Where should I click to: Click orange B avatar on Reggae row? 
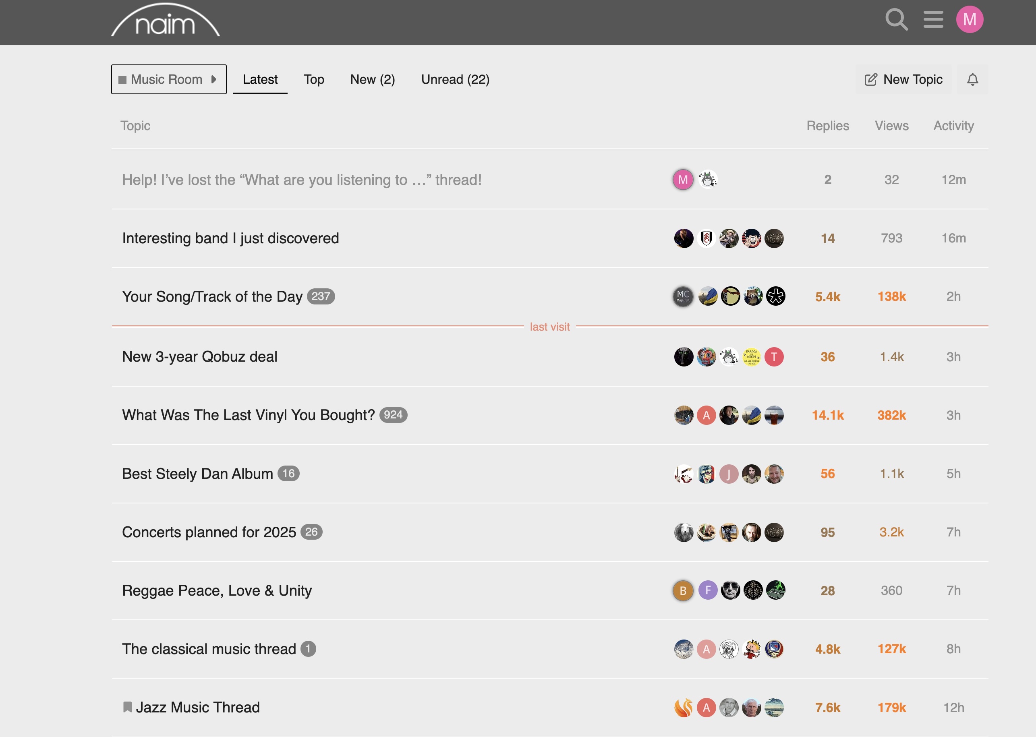[683, 590]
